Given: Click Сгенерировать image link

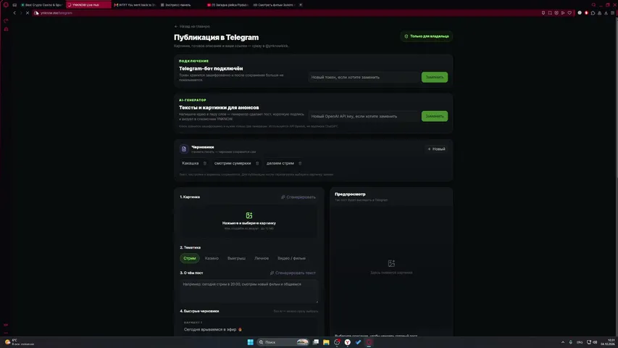Looking at the screenshot, I should [x=298, y=197].
